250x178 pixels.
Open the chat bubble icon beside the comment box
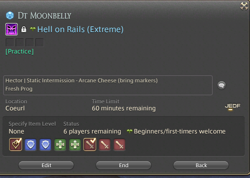tap(222, 85)
